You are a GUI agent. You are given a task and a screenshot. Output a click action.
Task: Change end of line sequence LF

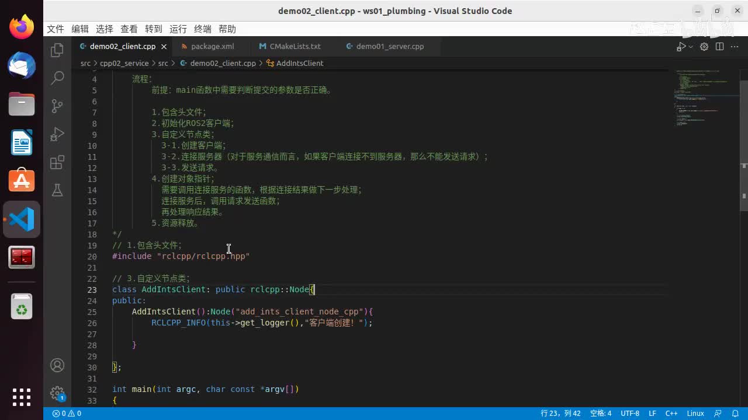click(x=652, y=414)
